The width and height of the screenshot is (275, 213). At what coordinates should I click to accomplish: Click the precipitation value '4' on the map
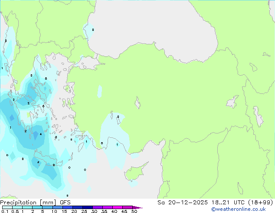[x=41, y=134]
